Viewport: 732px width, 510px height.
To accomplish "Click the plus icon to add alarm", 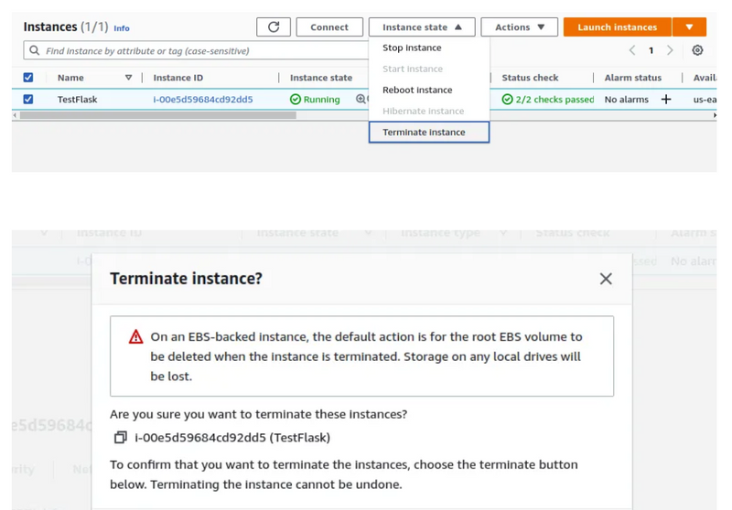I will (666, 99).
